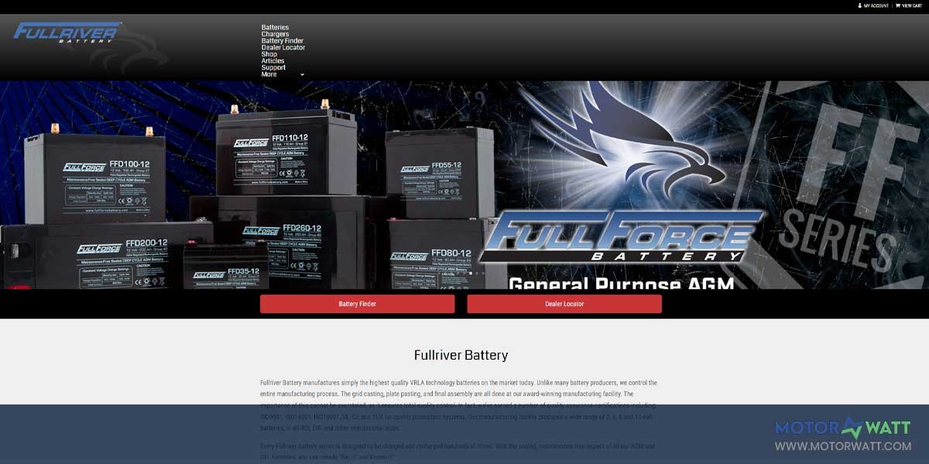Open the Shop link
This screenshot has height=464, width=929.
[269, 53]
